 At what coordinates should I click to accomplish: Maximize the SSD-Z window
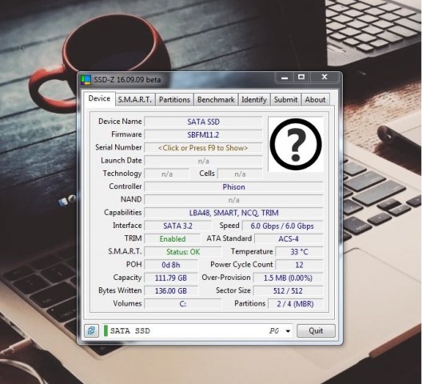[x=301, y=78]
